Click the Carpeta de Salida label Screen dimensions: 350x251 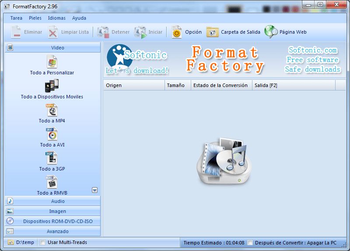tap(241, 32)
